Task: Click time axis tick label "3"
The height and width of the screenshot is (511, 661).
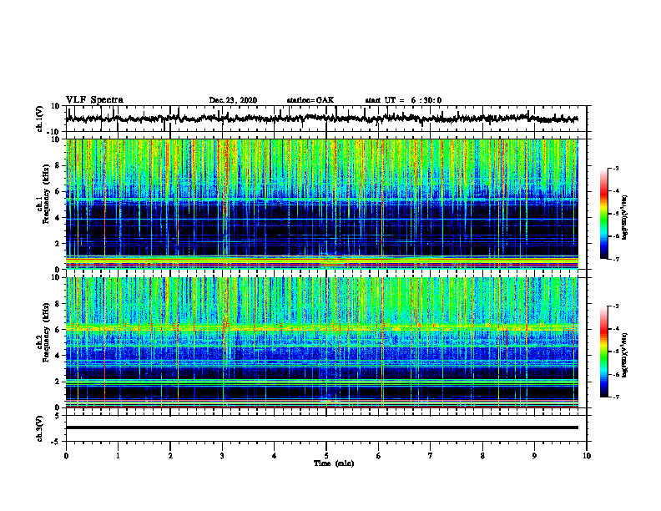Action: (222, 456)
